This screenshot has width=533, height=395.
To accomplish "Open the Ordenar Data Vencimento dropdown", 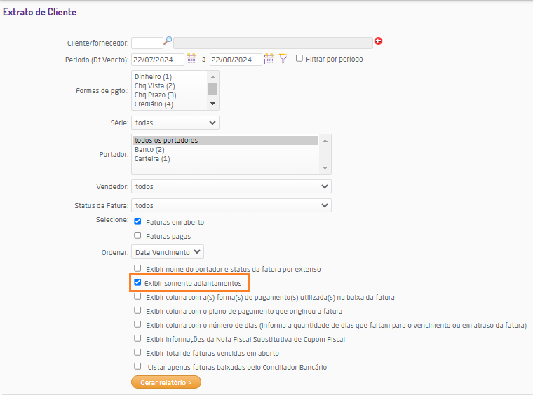I will pyautogui.click(x=168, y=252).
